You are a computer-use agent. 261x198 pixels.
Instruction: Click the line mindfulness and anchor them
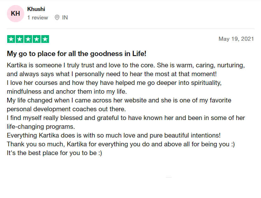click(67, 91)
